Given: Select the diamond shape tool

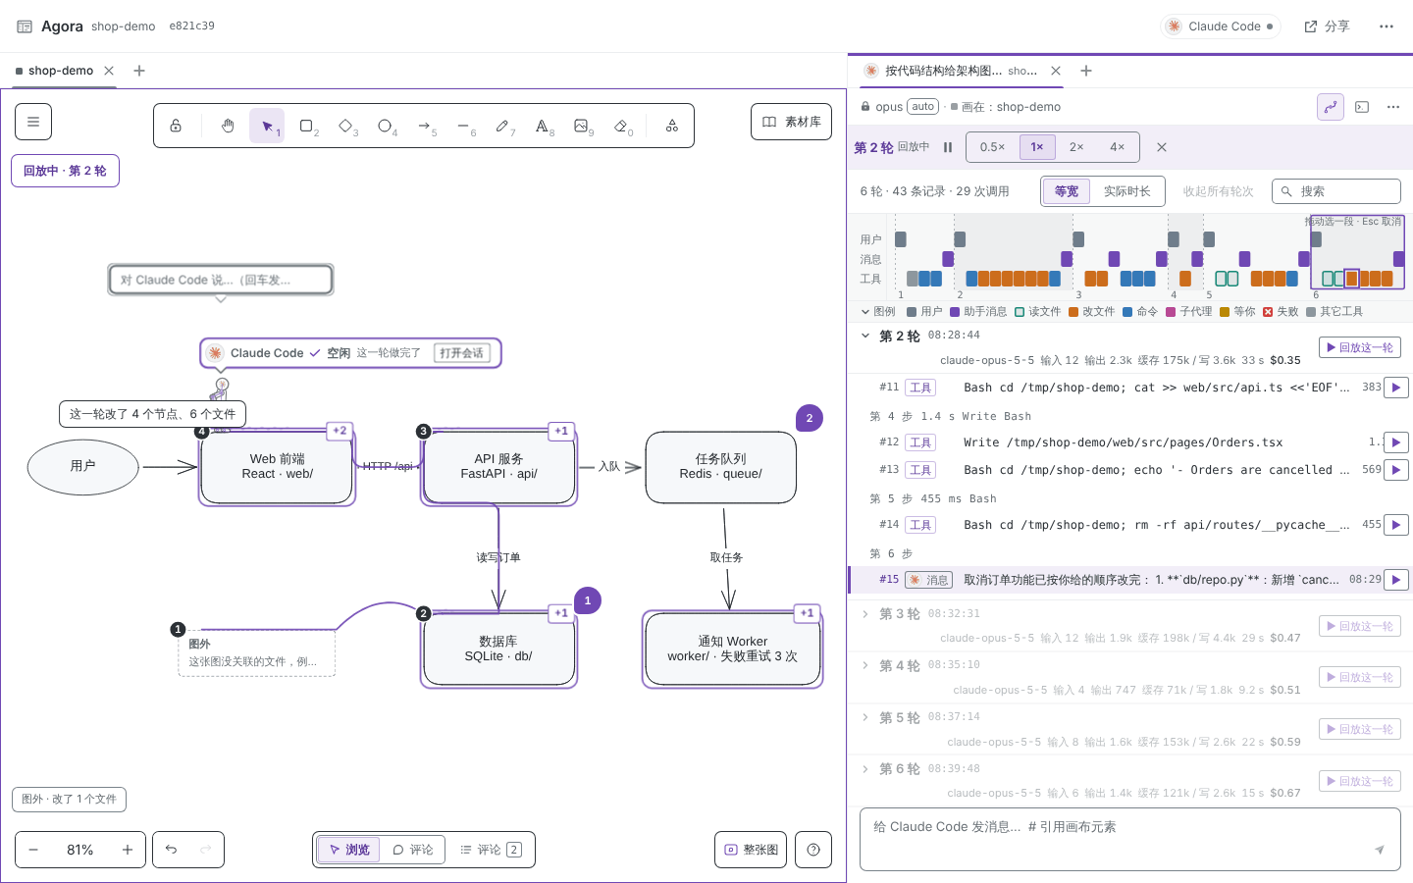Looking at the screenshot, I should pyautogui.click(x=346, y=126).
